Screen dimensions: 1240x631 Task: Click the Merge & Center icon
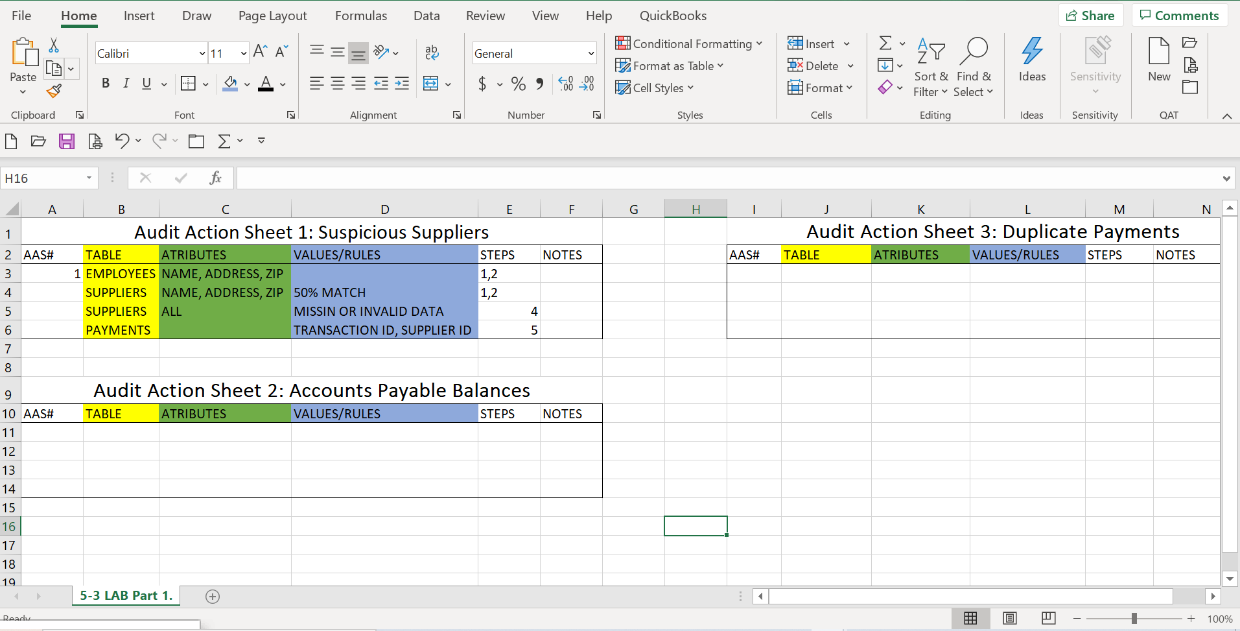pos(431,83)
